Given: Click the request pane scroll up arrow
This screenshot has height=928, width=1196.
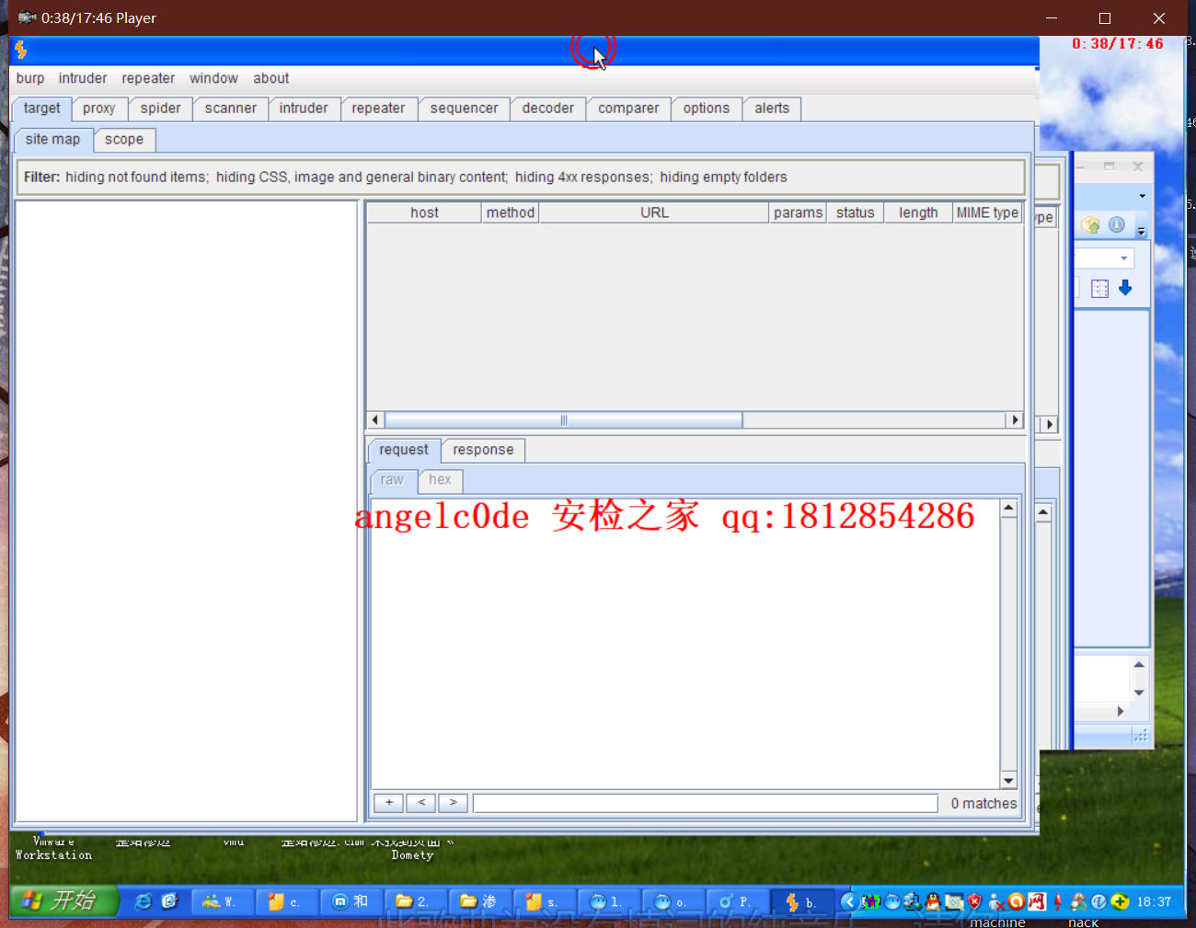Looking at the screenshot, I should coord(1008,508).
